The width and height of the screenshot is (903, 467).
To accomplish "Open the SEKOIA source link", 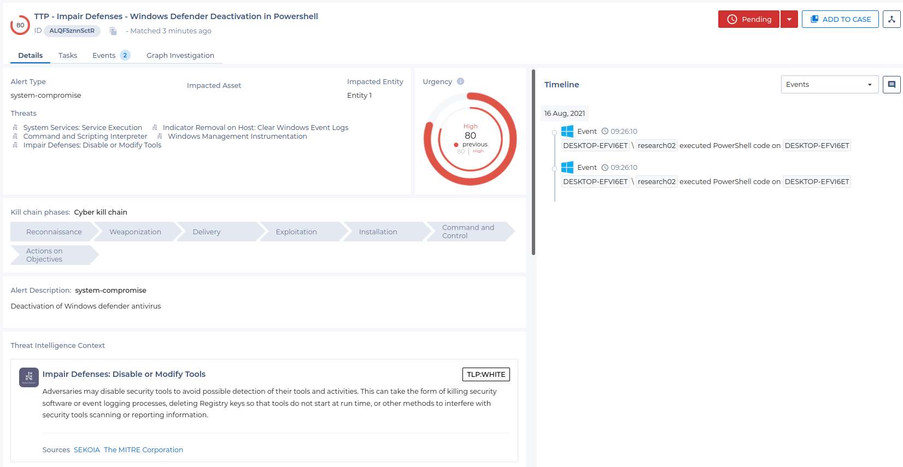I will pyautogui.click(x=87, y=450).
